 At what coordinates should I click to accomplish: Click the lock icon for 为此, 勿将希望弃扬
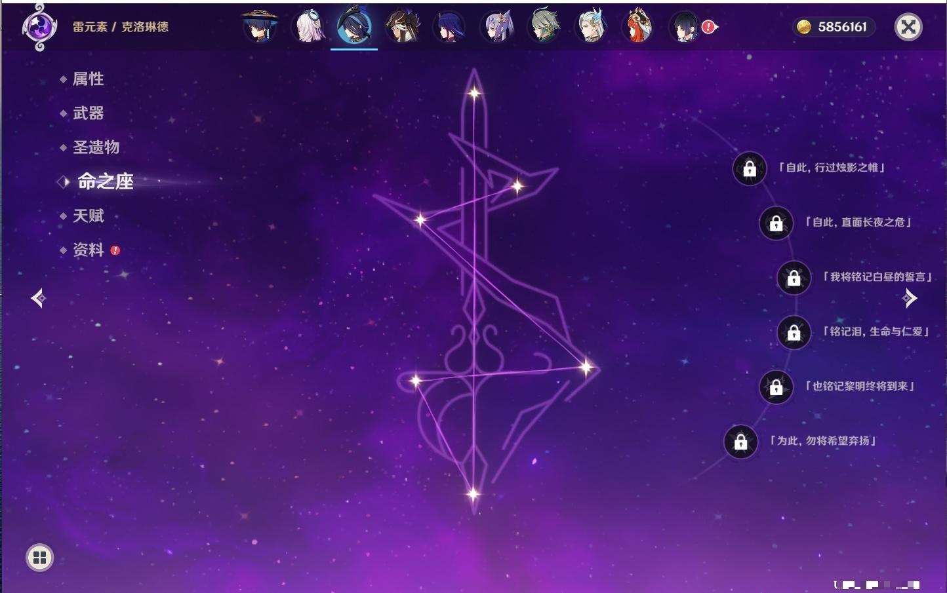point(740,442)
